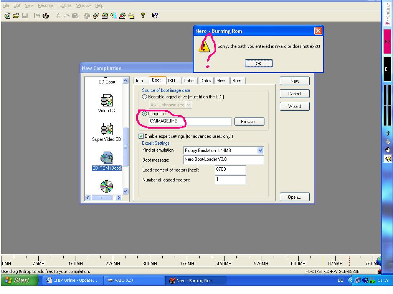Click the Boot message text field
This screenshot has height=294, width=393.
point(224,160)
